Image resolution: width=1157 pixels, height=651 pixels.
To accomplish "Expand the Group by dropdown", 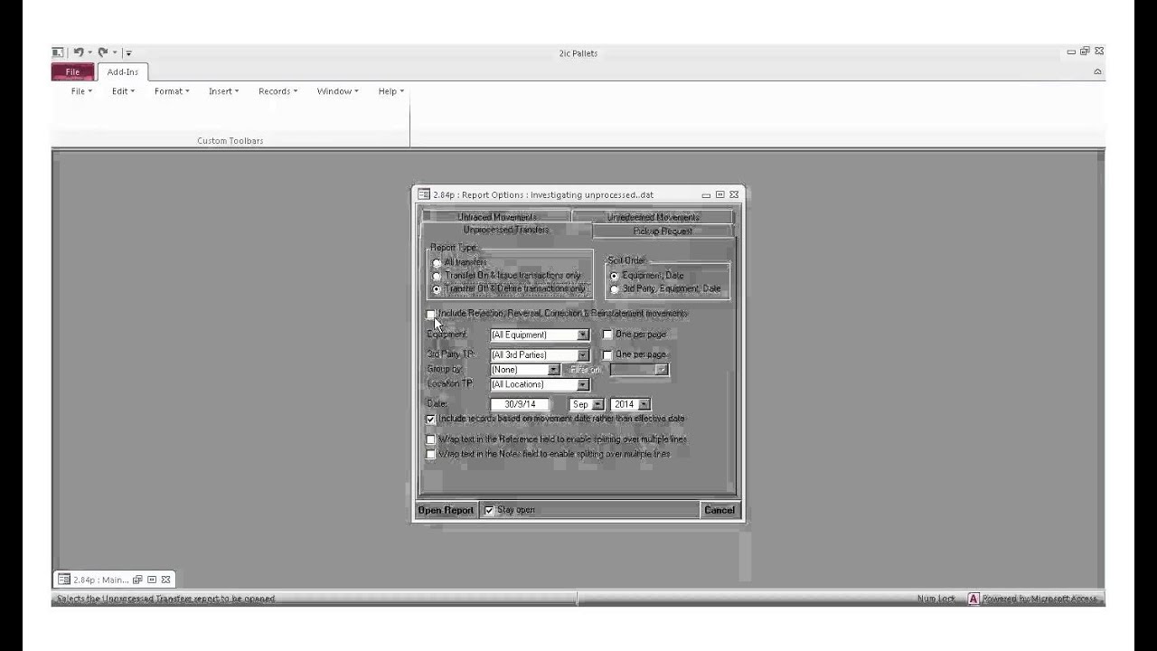I will click(x=553, y=370).
